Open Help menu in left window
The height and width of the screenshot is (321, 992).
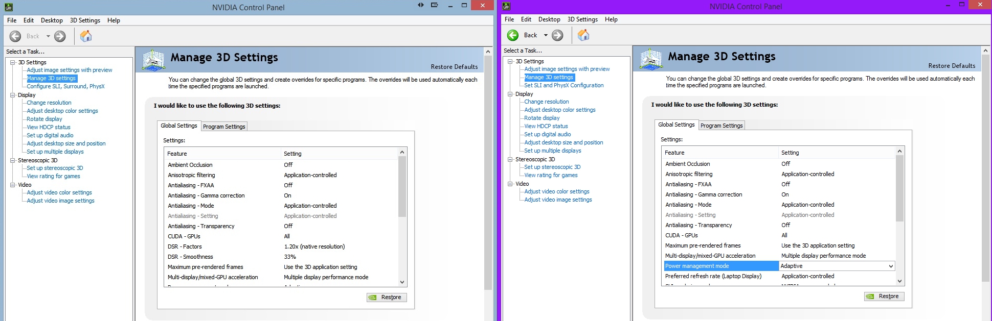[x=114, y=20]
